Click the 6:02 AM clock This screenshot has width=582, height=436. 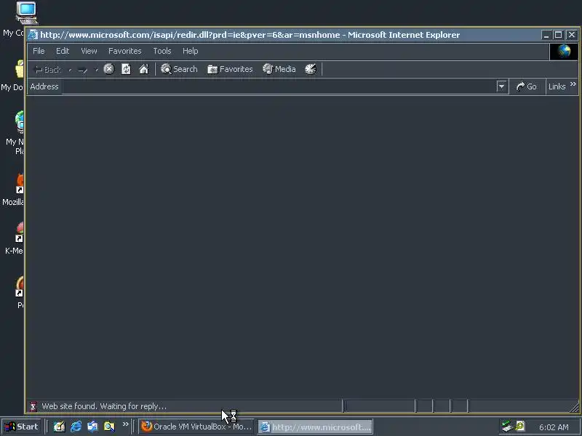pos(554,427)
